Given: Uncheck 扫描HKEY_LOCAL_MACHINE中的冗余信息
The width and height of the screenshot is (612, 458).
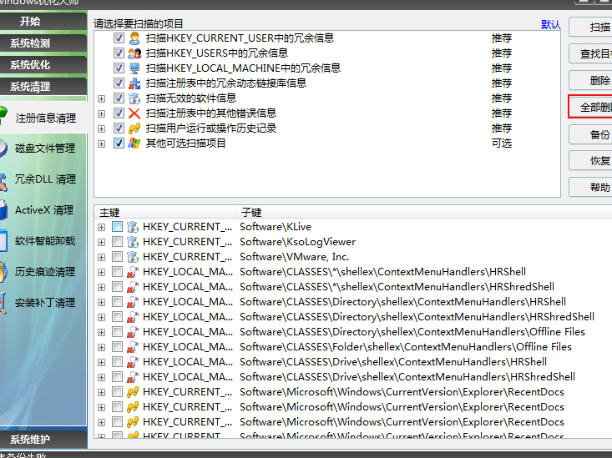Looking at the screenshot, I should 119,68.
